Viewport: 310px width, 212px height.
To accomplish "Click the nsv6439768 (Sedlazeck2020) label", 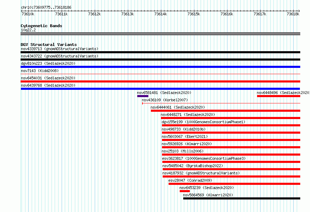I will click(48, 85).
